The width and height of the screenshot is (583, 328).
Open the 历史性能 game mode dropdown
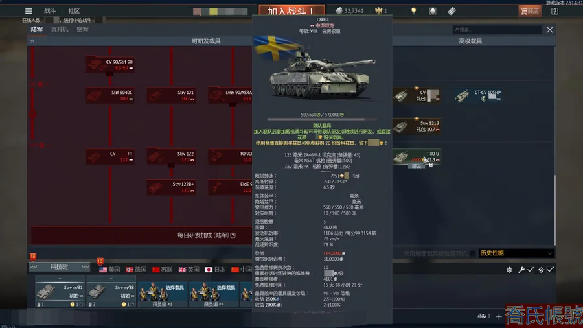click(516, 253)
